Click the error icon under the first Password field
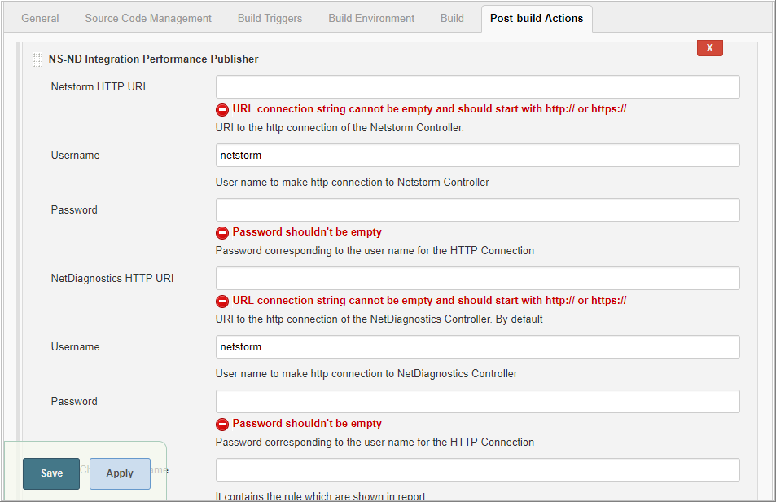The image size is (776, 502). coord(222,232)
